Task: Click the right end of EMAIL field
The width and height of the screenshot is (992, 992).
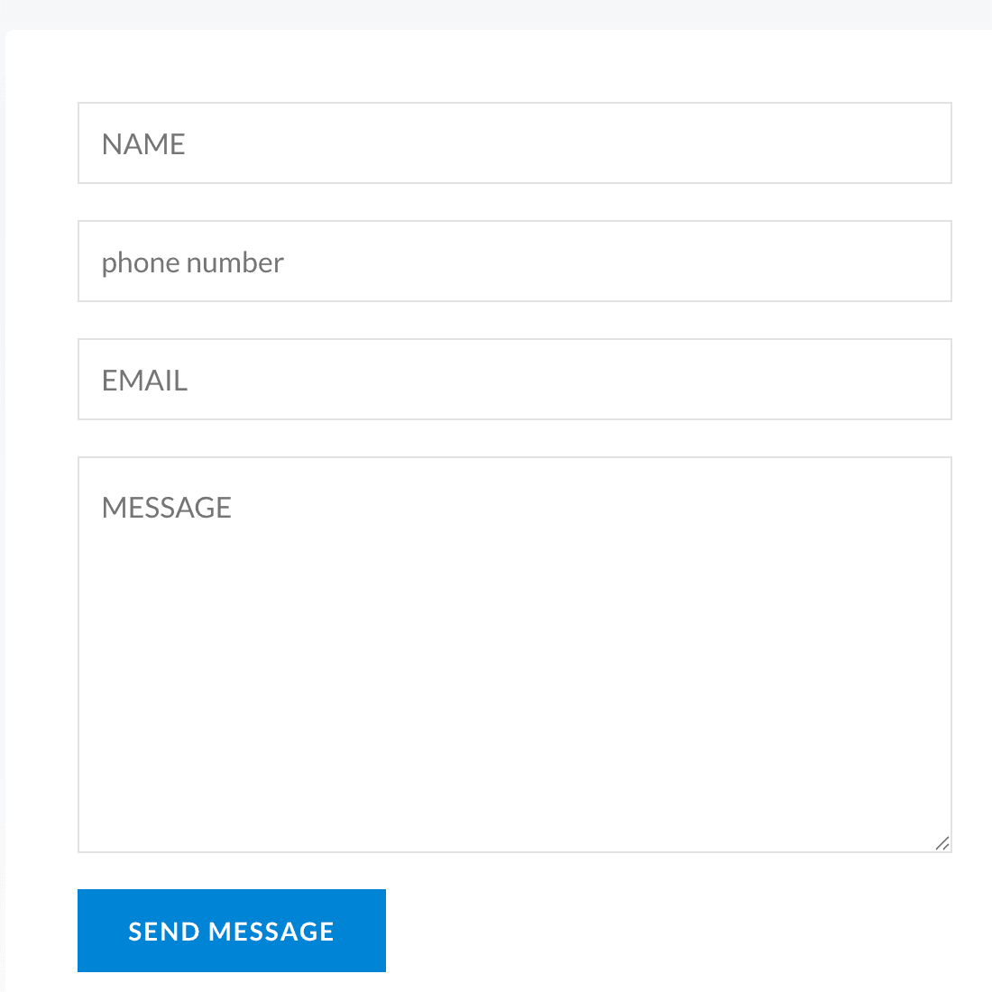Action: click(911, 380)
